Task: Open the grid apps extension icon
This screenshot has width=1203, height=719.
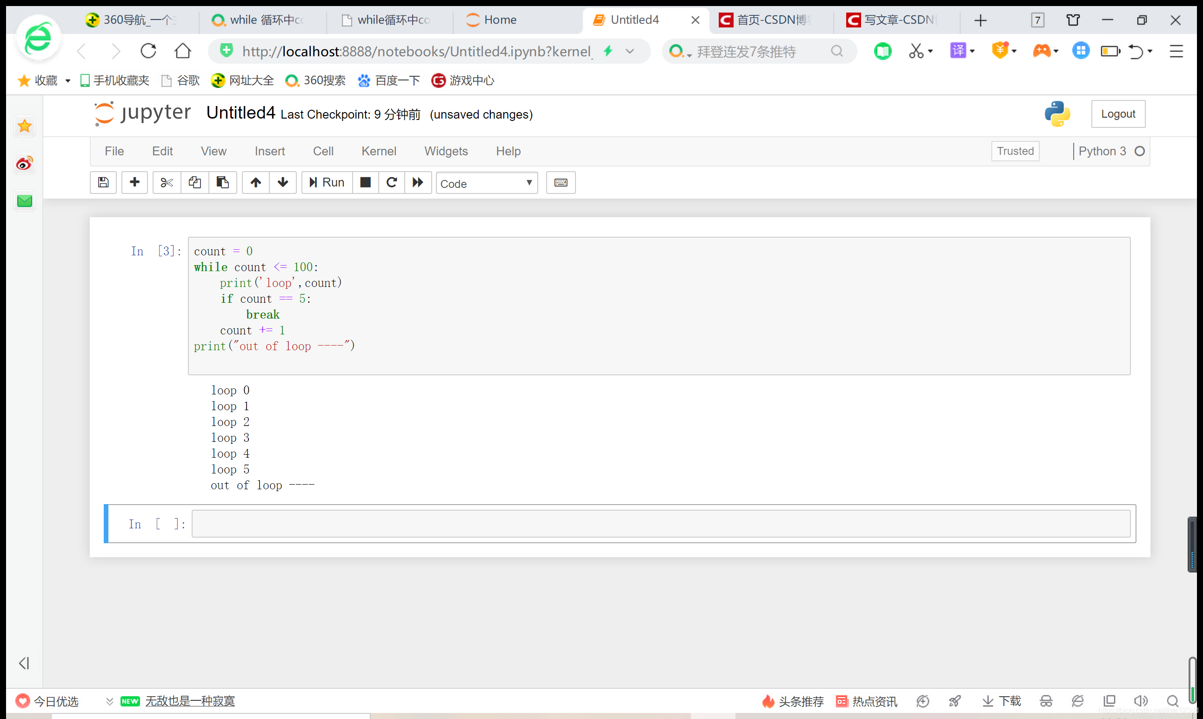Action: [x=1081, y=51]
